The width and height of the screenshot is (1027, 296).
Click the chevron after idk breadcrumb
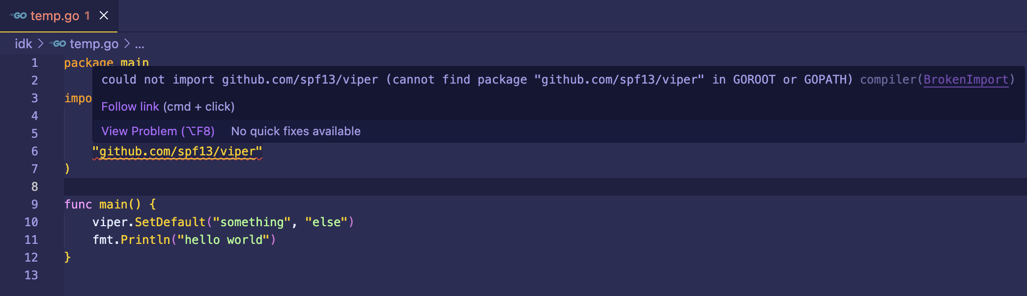coord(41,44)
